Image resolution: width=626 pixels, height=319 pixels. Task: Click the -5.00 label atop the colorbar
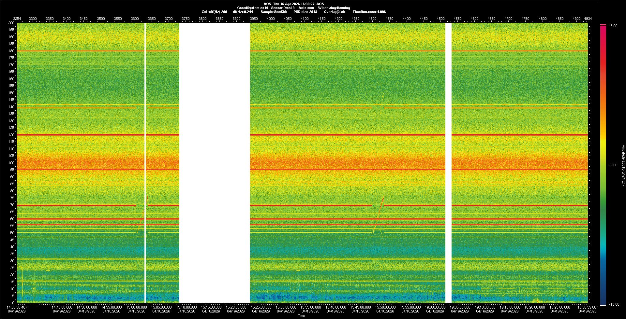(613, 26)
